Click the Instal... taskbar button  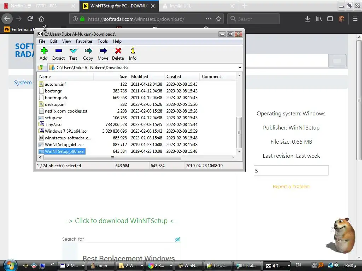click(247, 266)
